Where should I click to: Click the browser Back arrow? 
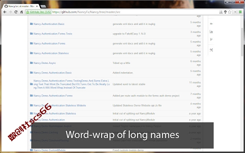point(5,12)
